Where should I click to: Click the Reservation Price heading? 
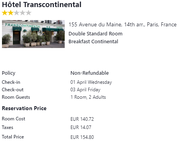point(24,108)
